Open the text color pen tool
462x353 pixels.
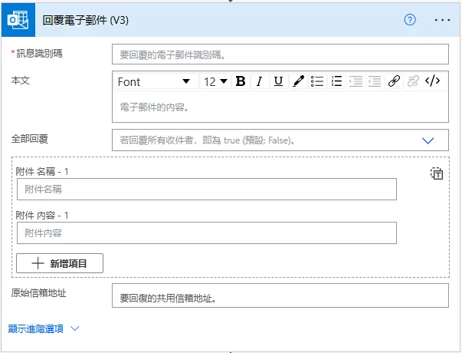point(298,81)
